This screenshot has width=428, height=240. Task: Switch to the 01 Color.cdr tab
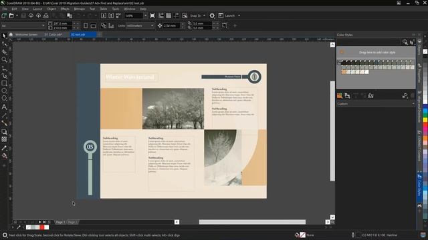pyautogui.click(x=53, y=35)
